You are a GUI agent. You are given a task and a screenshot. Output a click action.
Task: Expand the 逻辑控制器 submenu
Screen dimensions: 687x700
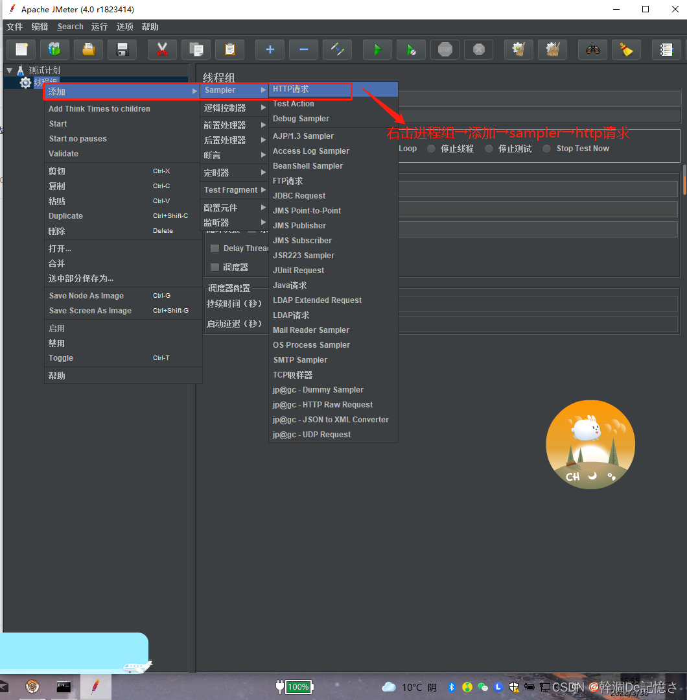(235, 108)
